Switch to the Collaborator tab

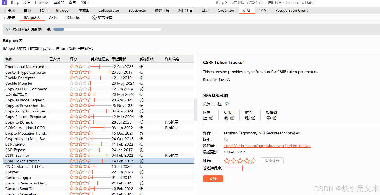[x=109, y=10]
